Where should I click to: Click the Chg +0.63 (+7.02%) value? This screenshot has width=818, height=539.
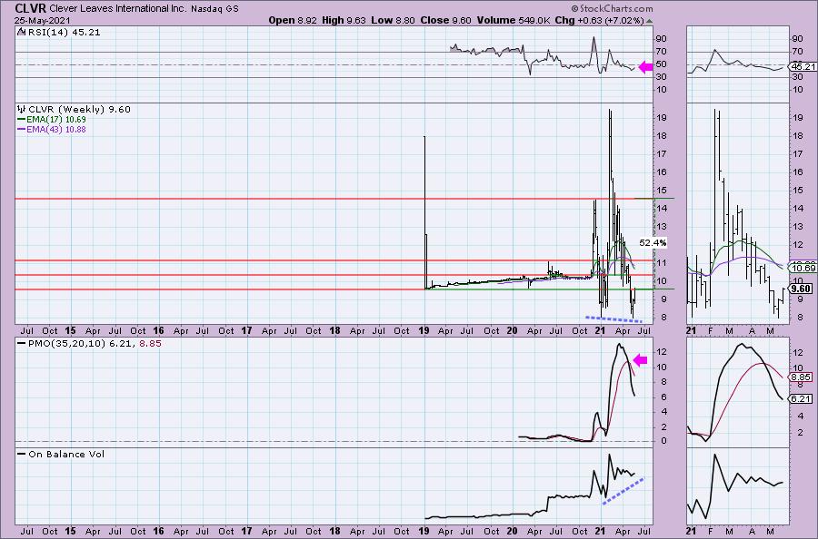pyautogui.click(x=600, y=20)
